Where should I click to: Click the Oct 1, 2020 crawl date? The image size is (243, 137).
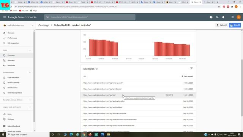pyautogui.click(x=189, y=95)
